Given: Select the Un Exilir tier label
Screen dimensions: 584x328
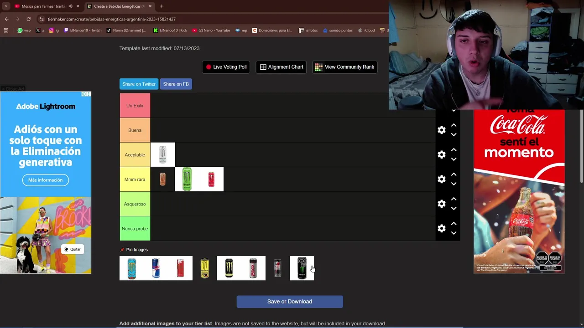Looking at the screenshot, I should 135,106.
